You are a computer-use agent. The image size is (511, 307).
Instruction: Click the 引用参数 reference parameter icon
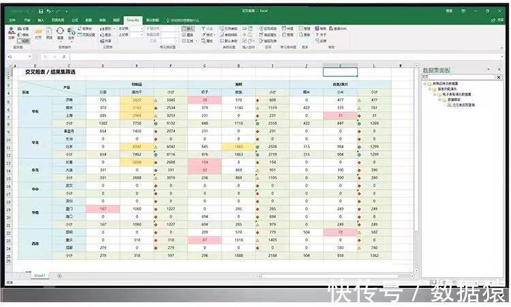point(222,29)
